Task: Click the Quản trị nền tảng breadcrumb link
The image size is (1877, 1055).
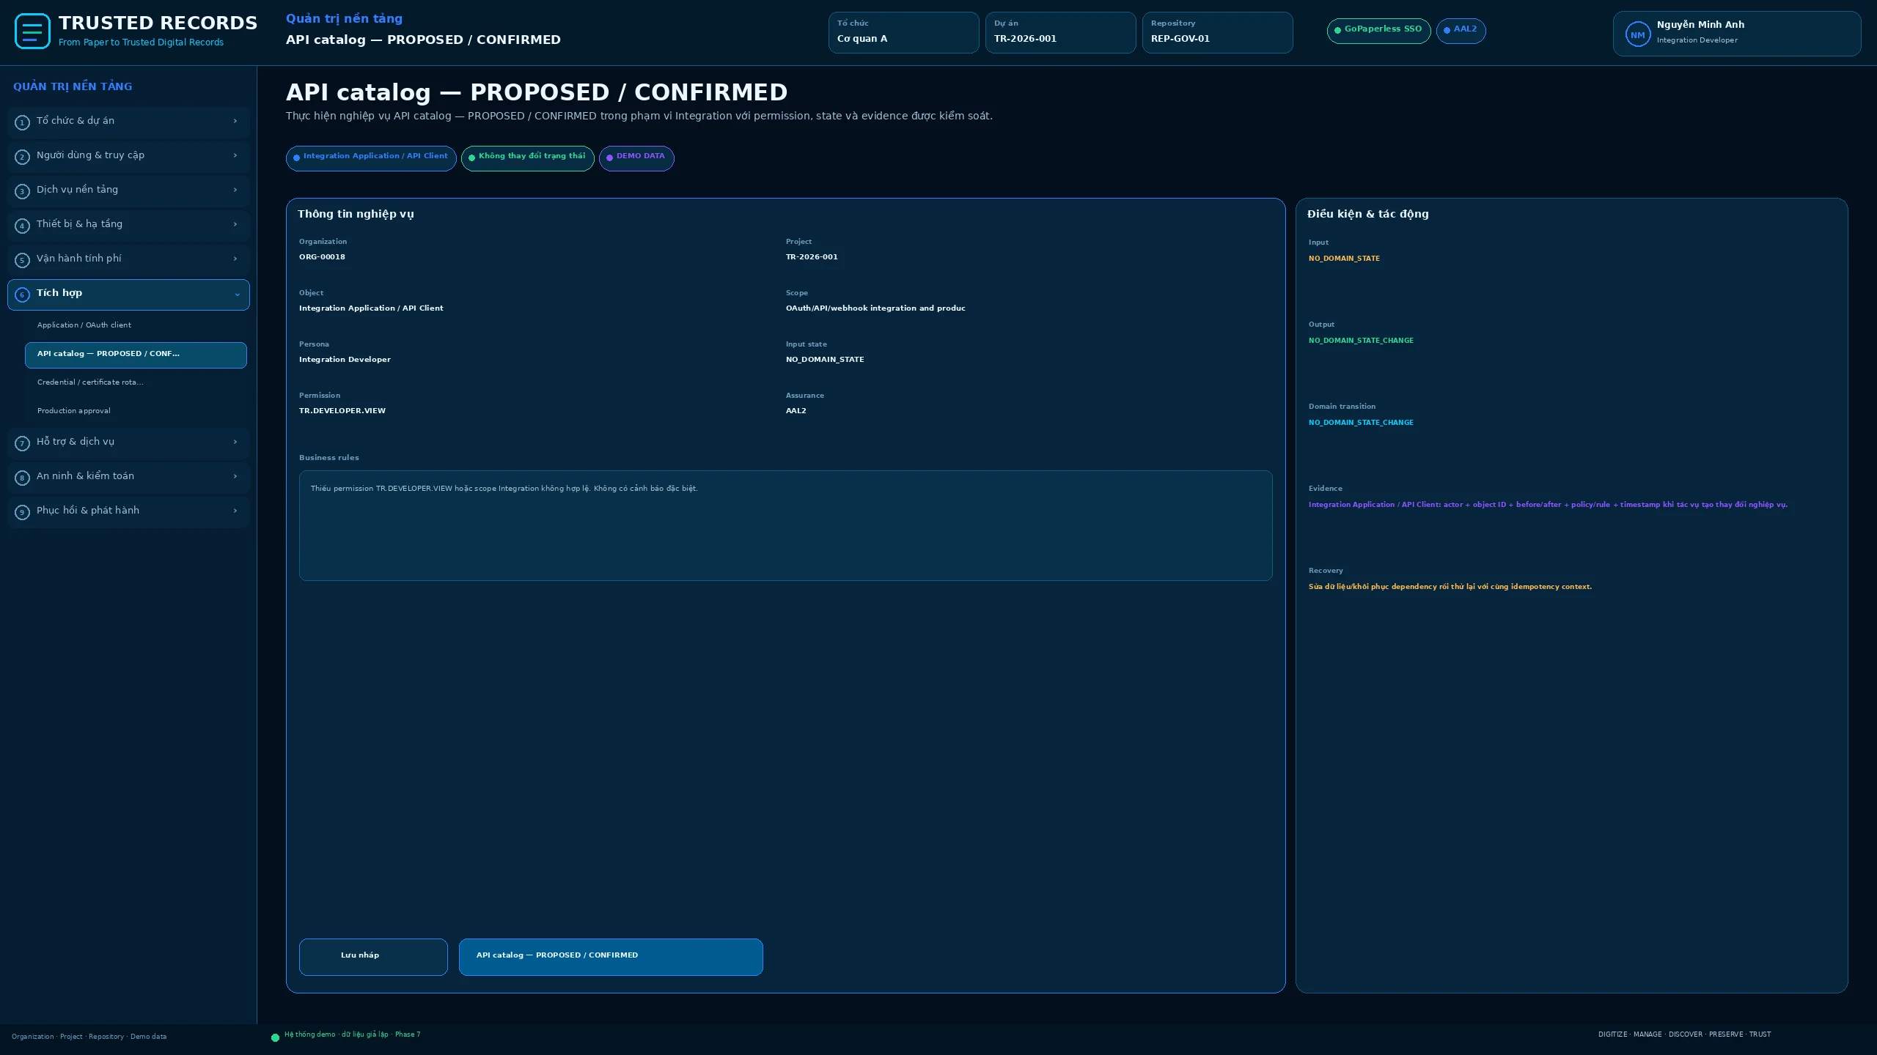Action: click(x=344, y=19)
